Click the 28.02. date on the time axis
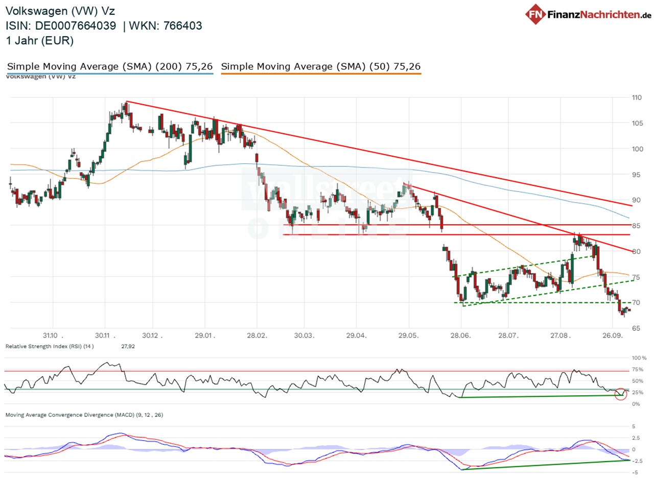The image size is (654, 480). (257, 335)
